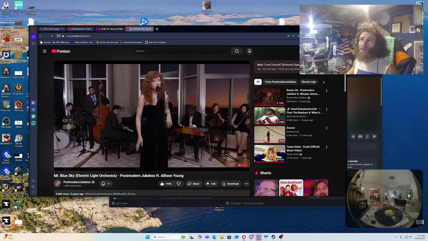Viewport: 428px width, 241px height.
Task: Select From PostmodernJukebox filter chip
Action: coord(281,82)
